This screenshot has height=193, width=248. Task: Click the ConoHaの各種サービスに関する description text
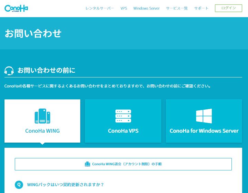point(107,86)
